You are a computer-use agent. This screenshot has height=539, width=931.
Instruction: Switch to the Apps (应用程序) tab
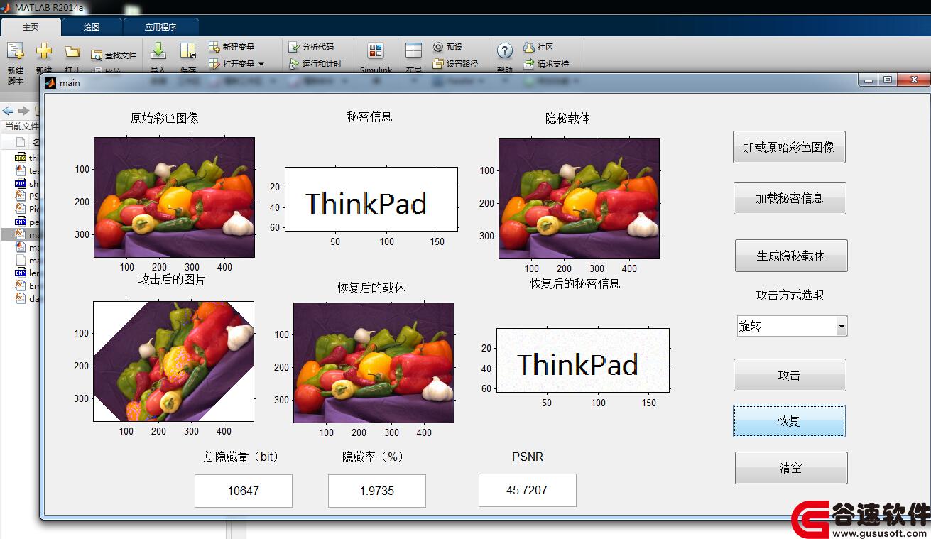click(160, 27)
